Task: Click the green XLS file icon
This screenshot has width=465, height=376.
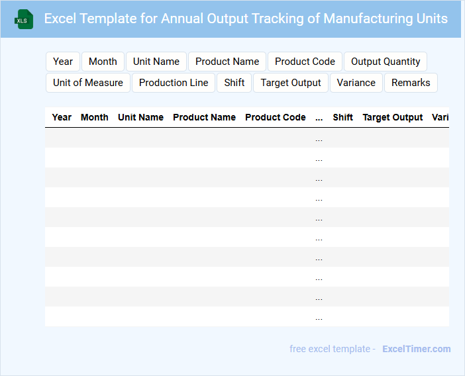Action: (x=24, y=20)
